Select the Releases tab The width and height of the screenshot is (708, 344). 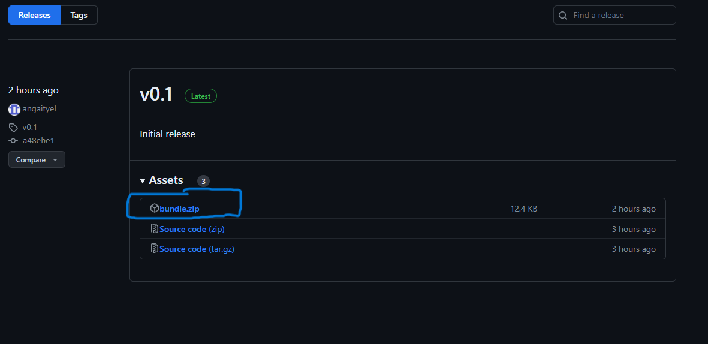click(x=35, y=15)
